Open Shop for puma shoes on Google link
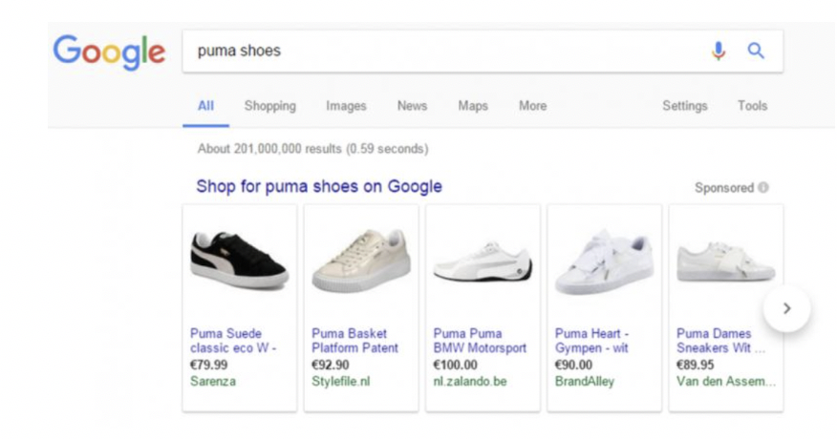This screenshot has width=837, height=439. pyautogui.click(x=319, y=186)
